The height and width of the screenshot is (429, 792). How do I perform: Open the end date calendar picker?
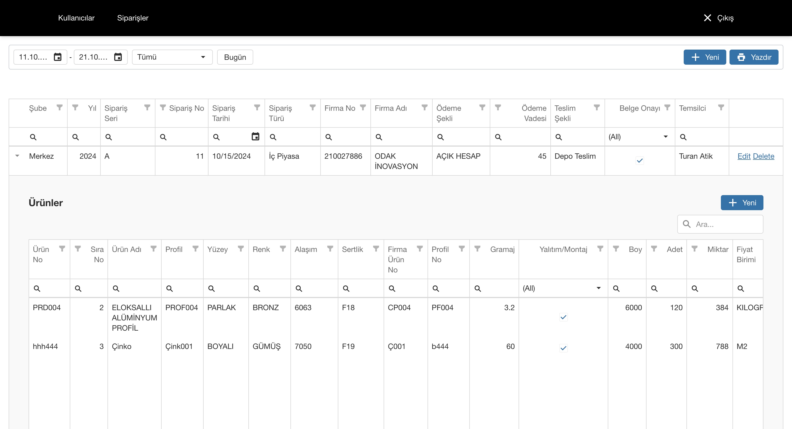[x=118, y=57]
